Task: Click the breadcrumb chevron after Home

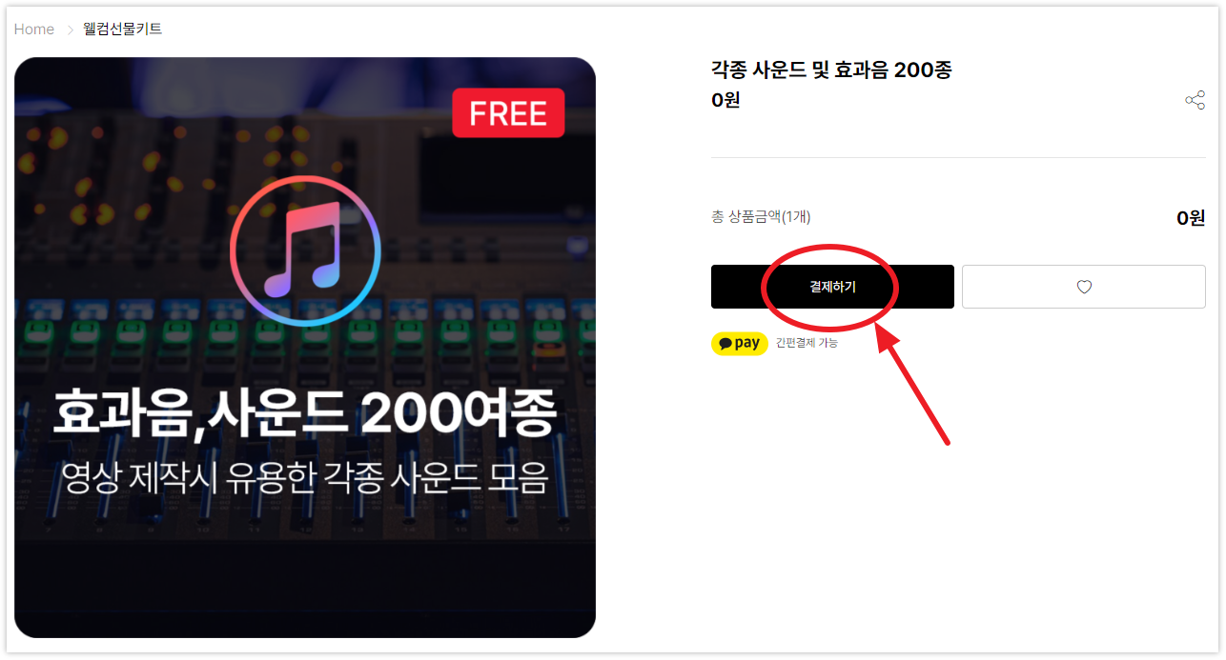Action: (70, 30)
